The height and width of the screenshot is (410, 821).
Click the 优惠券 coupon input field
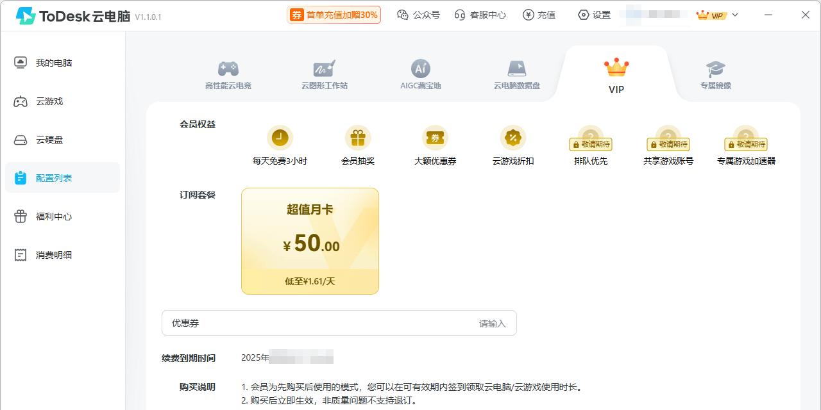[x=339, y=323]
